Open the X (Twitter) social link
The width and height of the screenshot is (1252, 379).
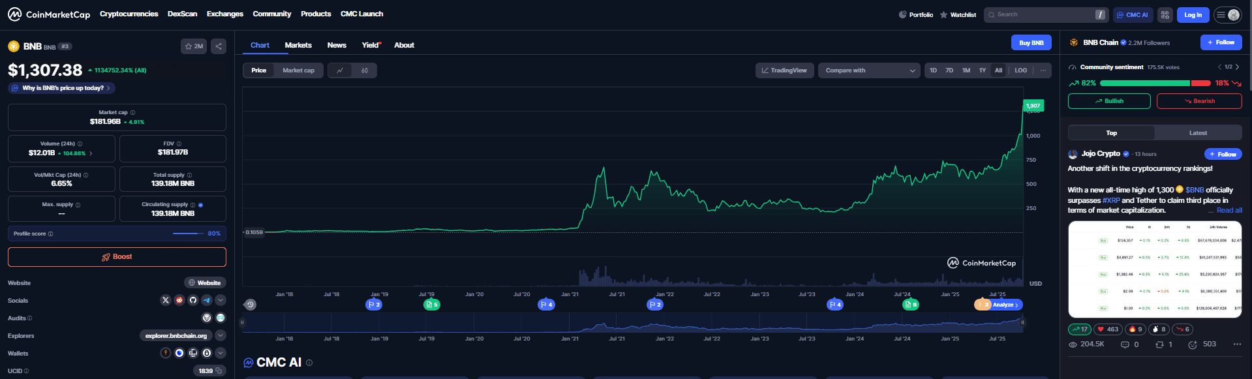click(x=166, y=300)
